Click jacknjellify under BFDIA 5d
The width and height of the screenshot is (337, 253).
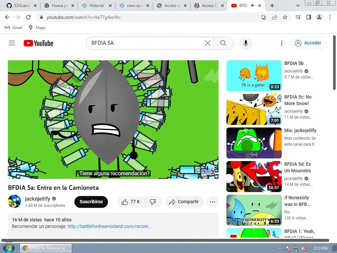click(x=293, y=178)
